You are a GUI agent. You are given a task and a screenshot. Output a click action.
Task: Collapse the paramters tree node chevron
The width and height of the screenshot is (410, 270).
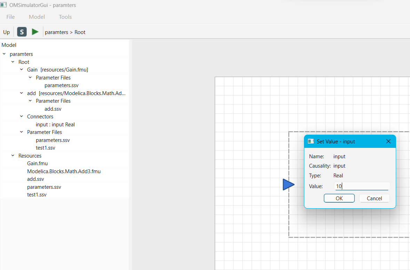4,54
